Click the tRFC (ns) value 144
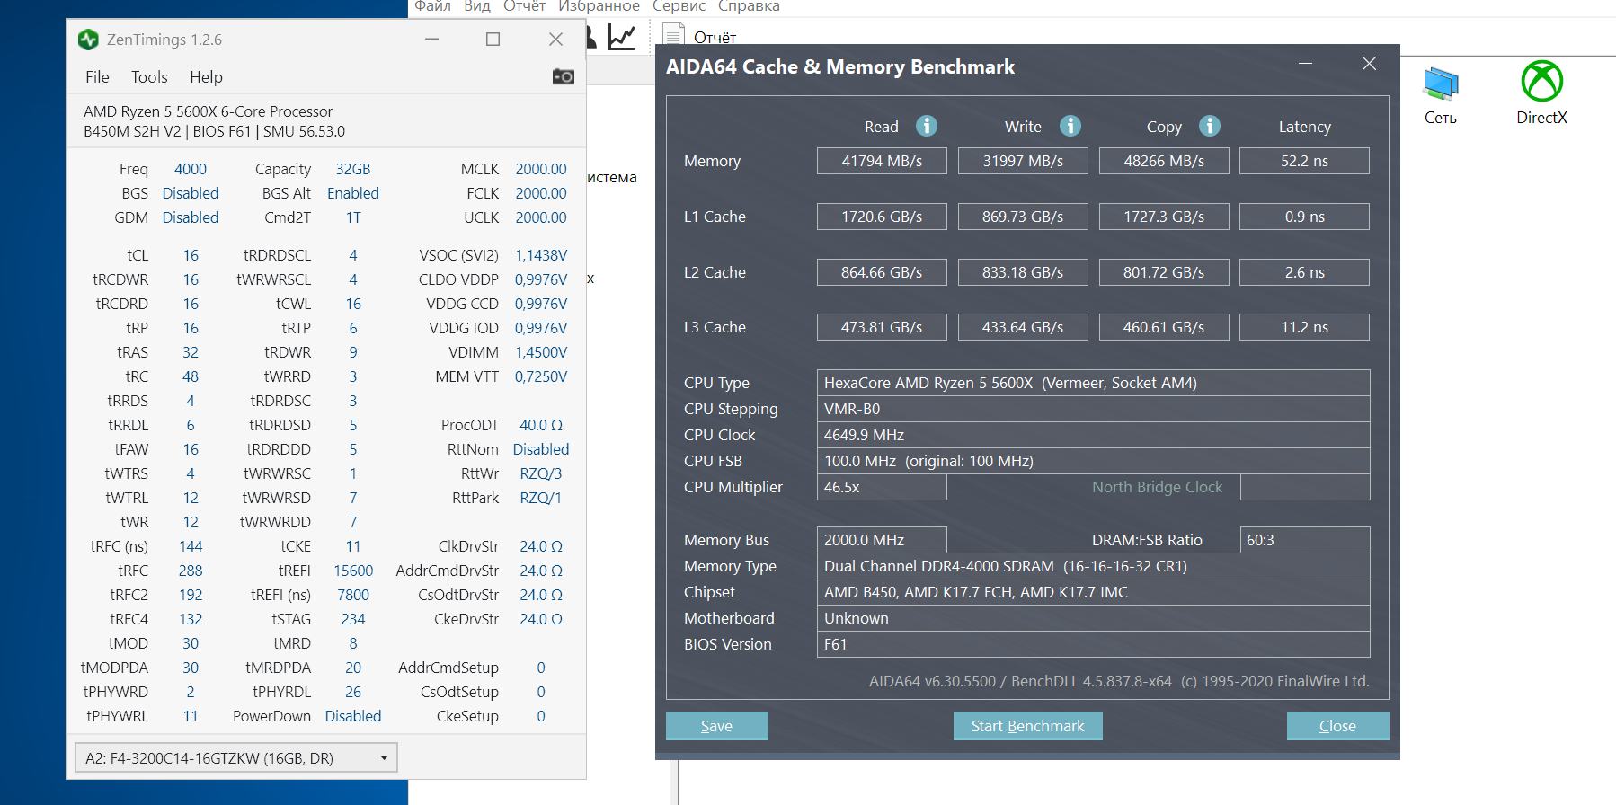 point(191,546)
